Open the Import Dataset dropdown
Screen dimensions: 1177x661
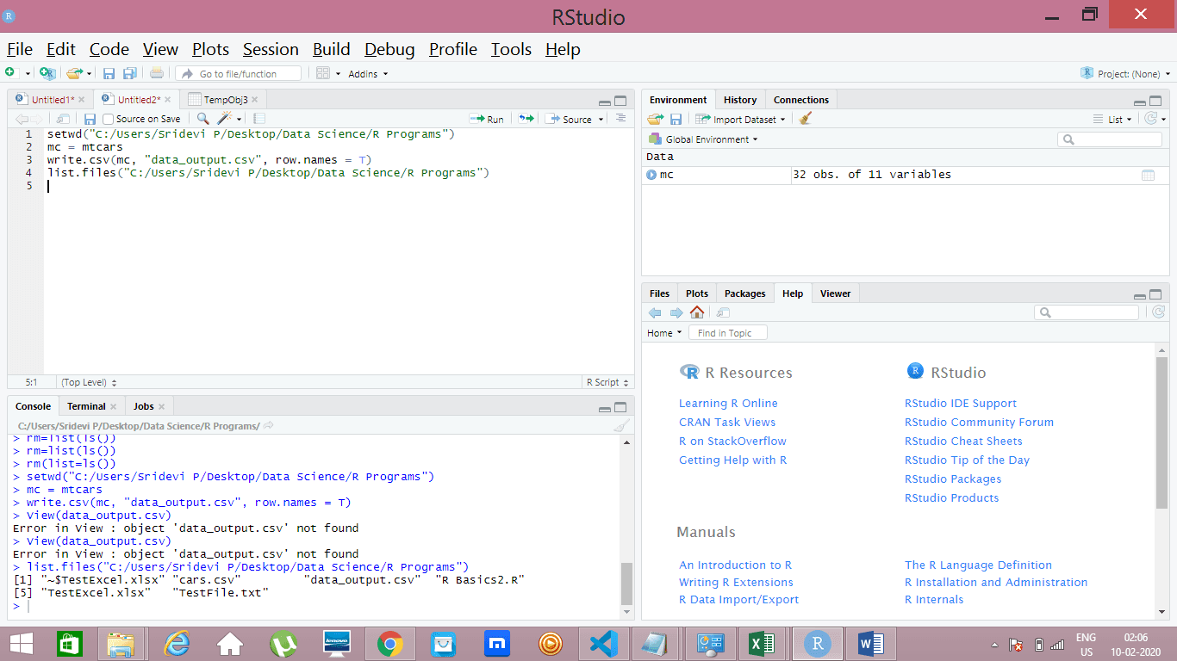(741, 119)
